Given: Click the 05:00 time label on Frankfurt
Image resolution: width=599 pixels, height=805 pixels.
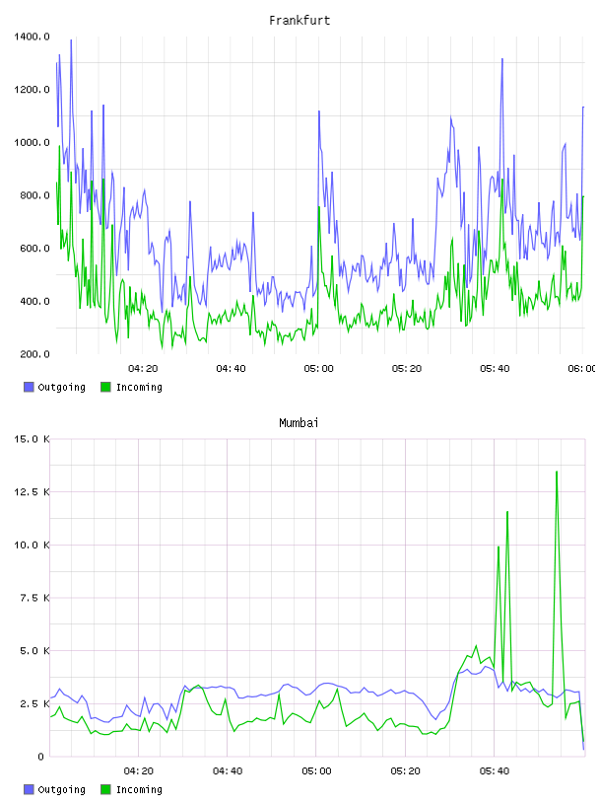Looking at the screenshot, I should [x=319, y=369].
